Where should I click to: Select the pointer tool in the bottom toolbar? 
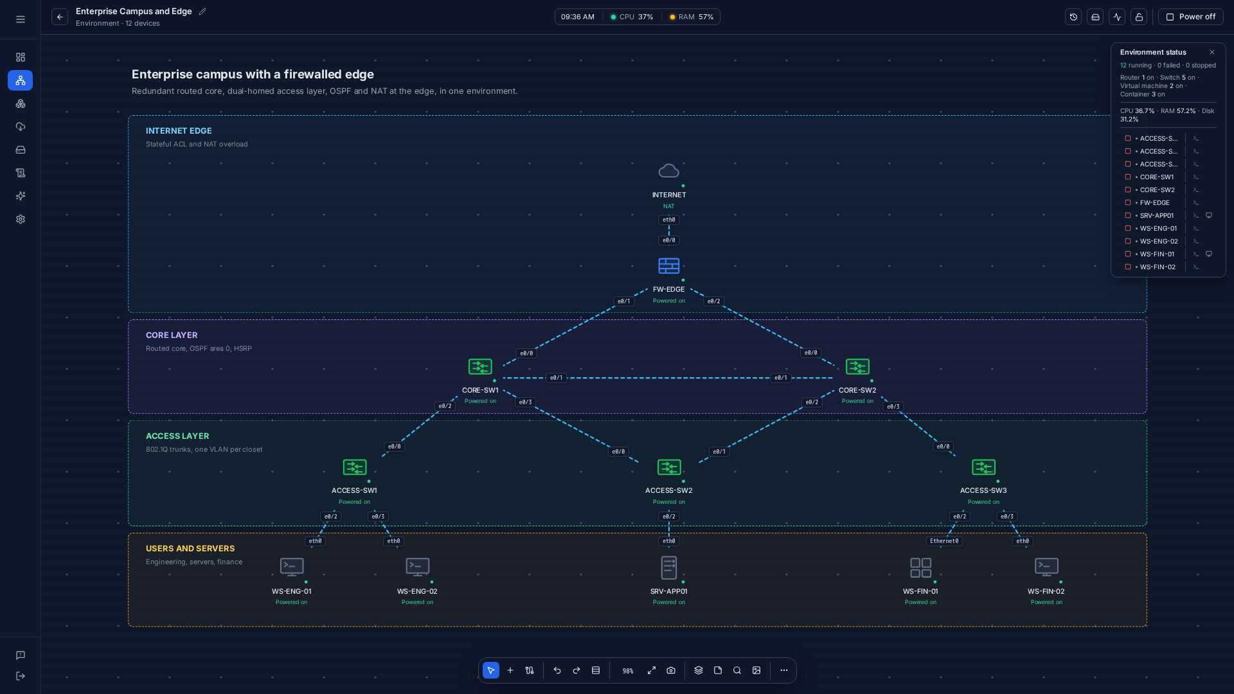click(x=491, y=671)
